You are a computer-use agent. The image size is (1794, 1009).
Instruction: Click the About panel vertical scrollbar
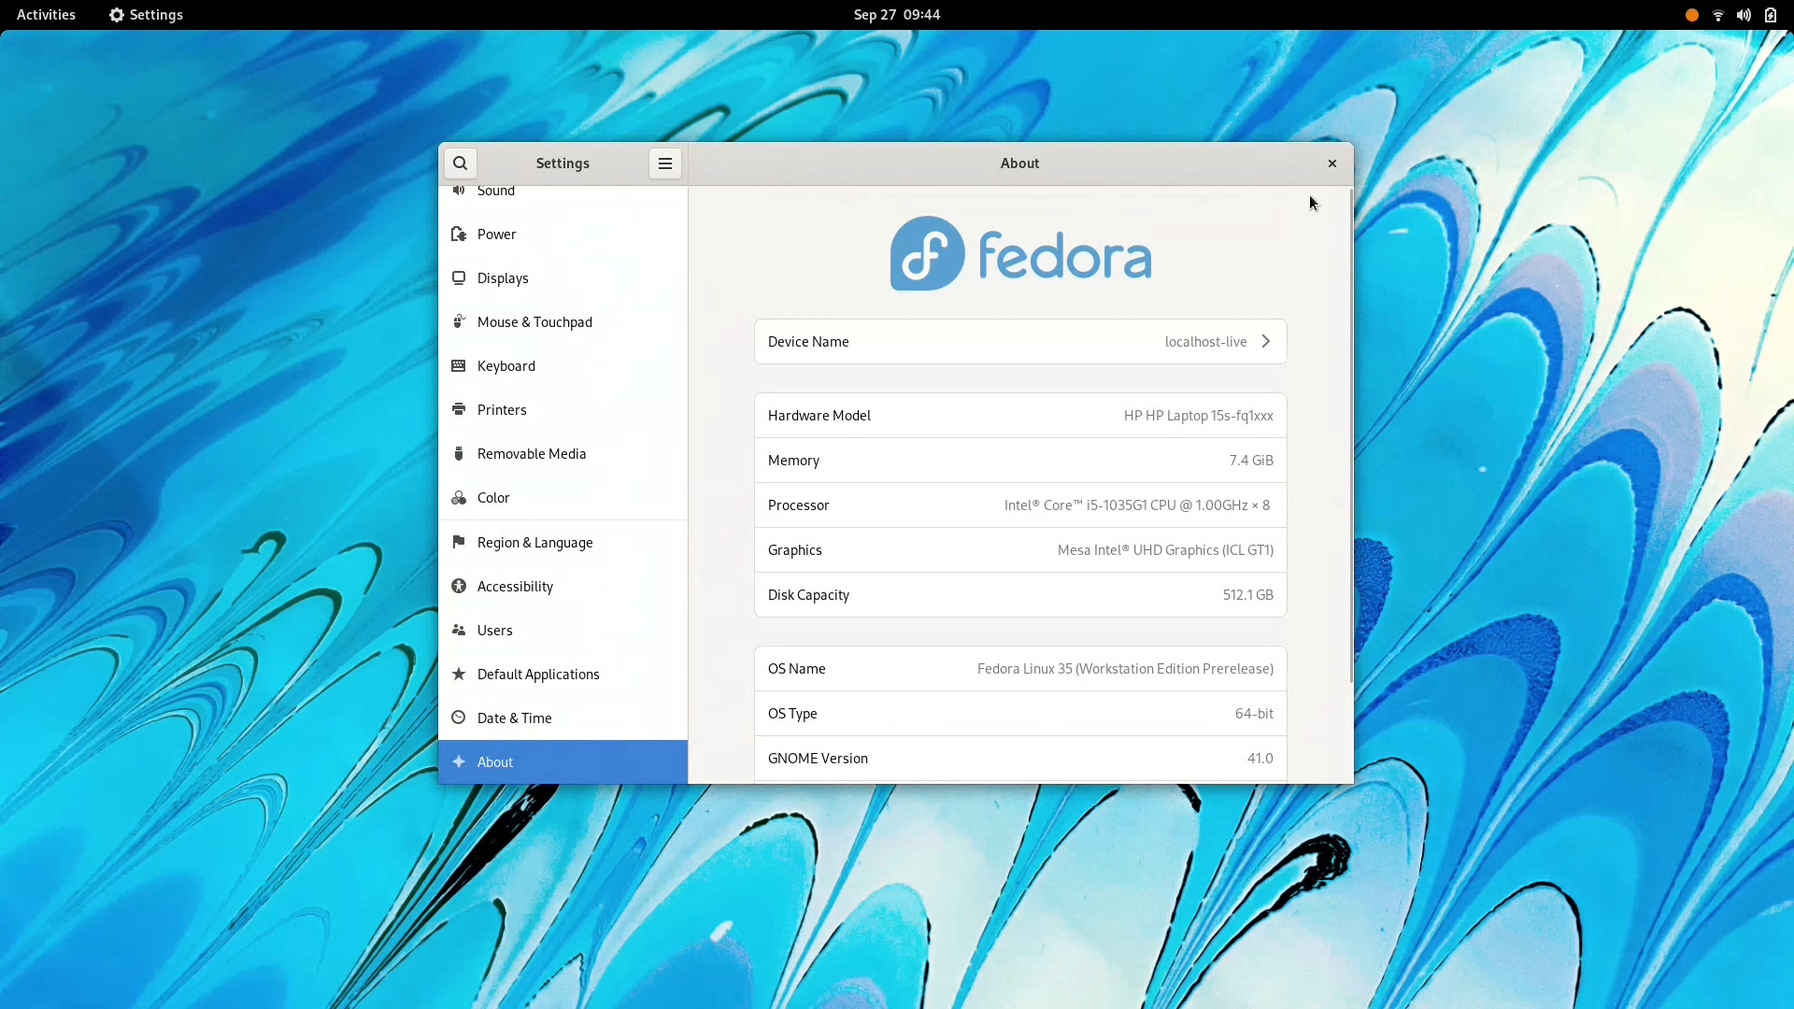[x=1351, y=435]
